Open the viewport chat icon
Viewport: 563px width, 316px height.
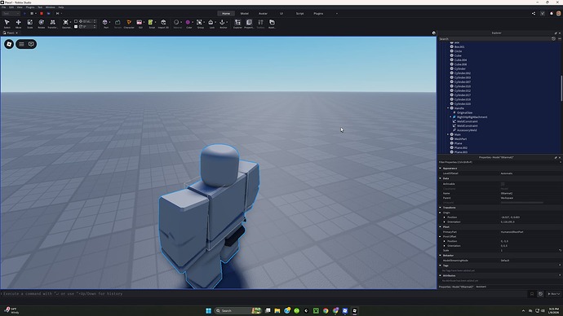click(31, 44)
